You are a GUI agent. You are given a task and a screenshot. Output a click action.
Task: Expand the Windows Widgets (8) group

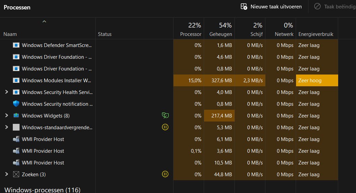6,115
